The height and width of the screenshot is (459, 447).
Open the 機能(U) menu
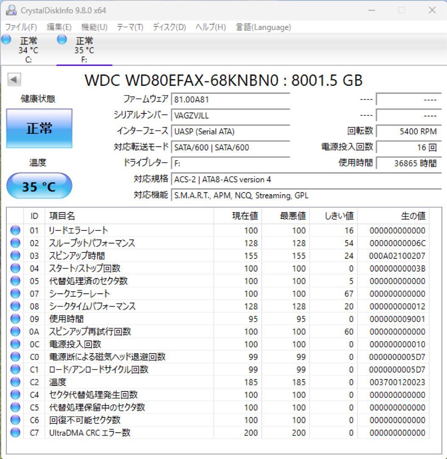(94, 27)
